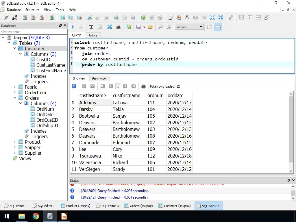The width and height of the screenshot is (296, 222).
Task: Expand the Product table node
Action: click(x=14, y=142)
